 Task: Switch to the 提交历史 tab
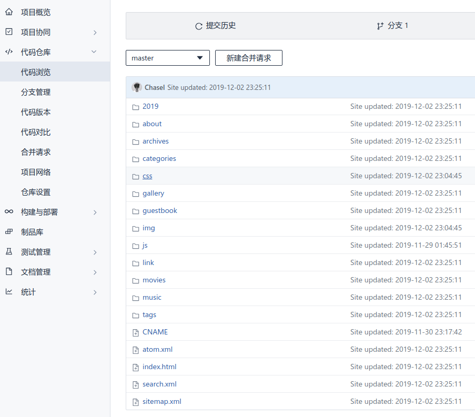(x=215, y=26)
